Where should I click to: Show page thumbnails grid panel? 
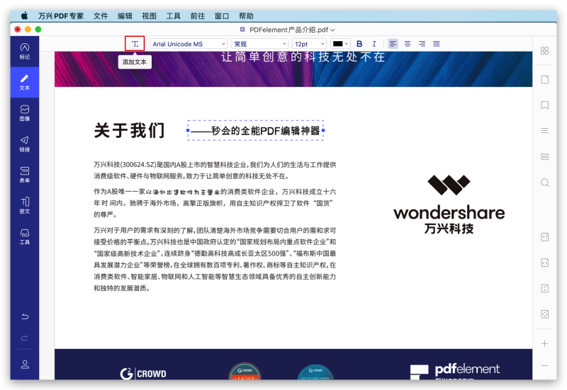point(544,51)
